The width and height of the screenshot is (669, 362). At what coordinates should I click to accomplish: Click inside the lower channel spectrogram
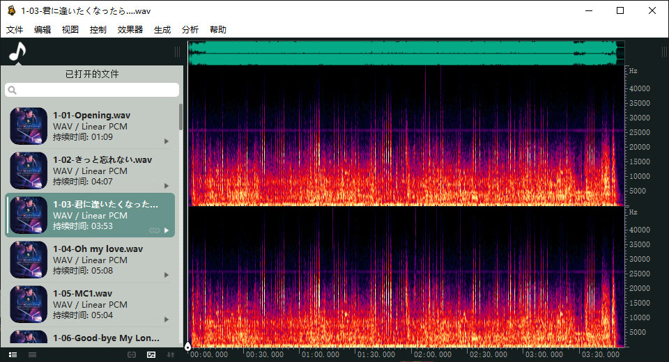pos(406,277)
